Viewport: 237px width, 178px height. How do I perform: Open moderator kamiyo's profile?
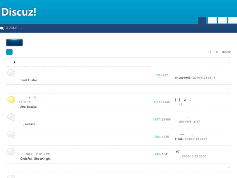pyautogui.click(x=32, y=107)
